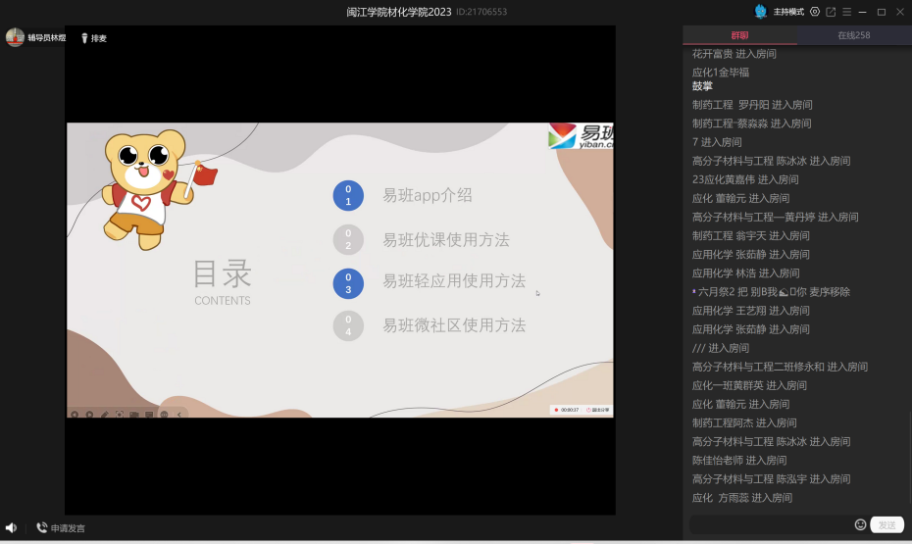Image resolution: width=912 pixels, height=544 pixels.
Task: Click the 发送 send button
Action: tap(887, 524)
